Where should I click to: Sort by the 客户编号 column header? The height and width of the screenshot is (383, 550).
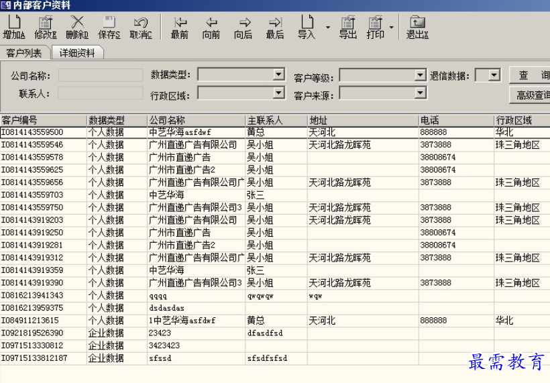coord(43,120)
